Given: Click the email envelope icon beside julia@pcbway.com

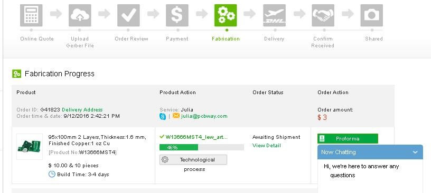Looking at the screenshot, I should 176,116.
